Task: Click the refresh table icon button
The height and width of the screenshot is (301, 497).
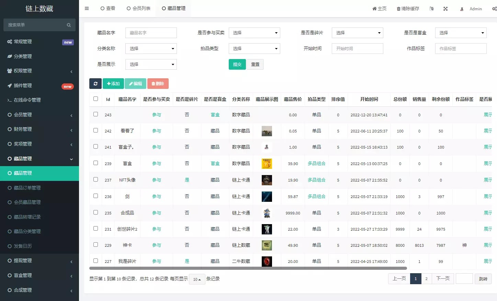Action: (x=95, y=83)
